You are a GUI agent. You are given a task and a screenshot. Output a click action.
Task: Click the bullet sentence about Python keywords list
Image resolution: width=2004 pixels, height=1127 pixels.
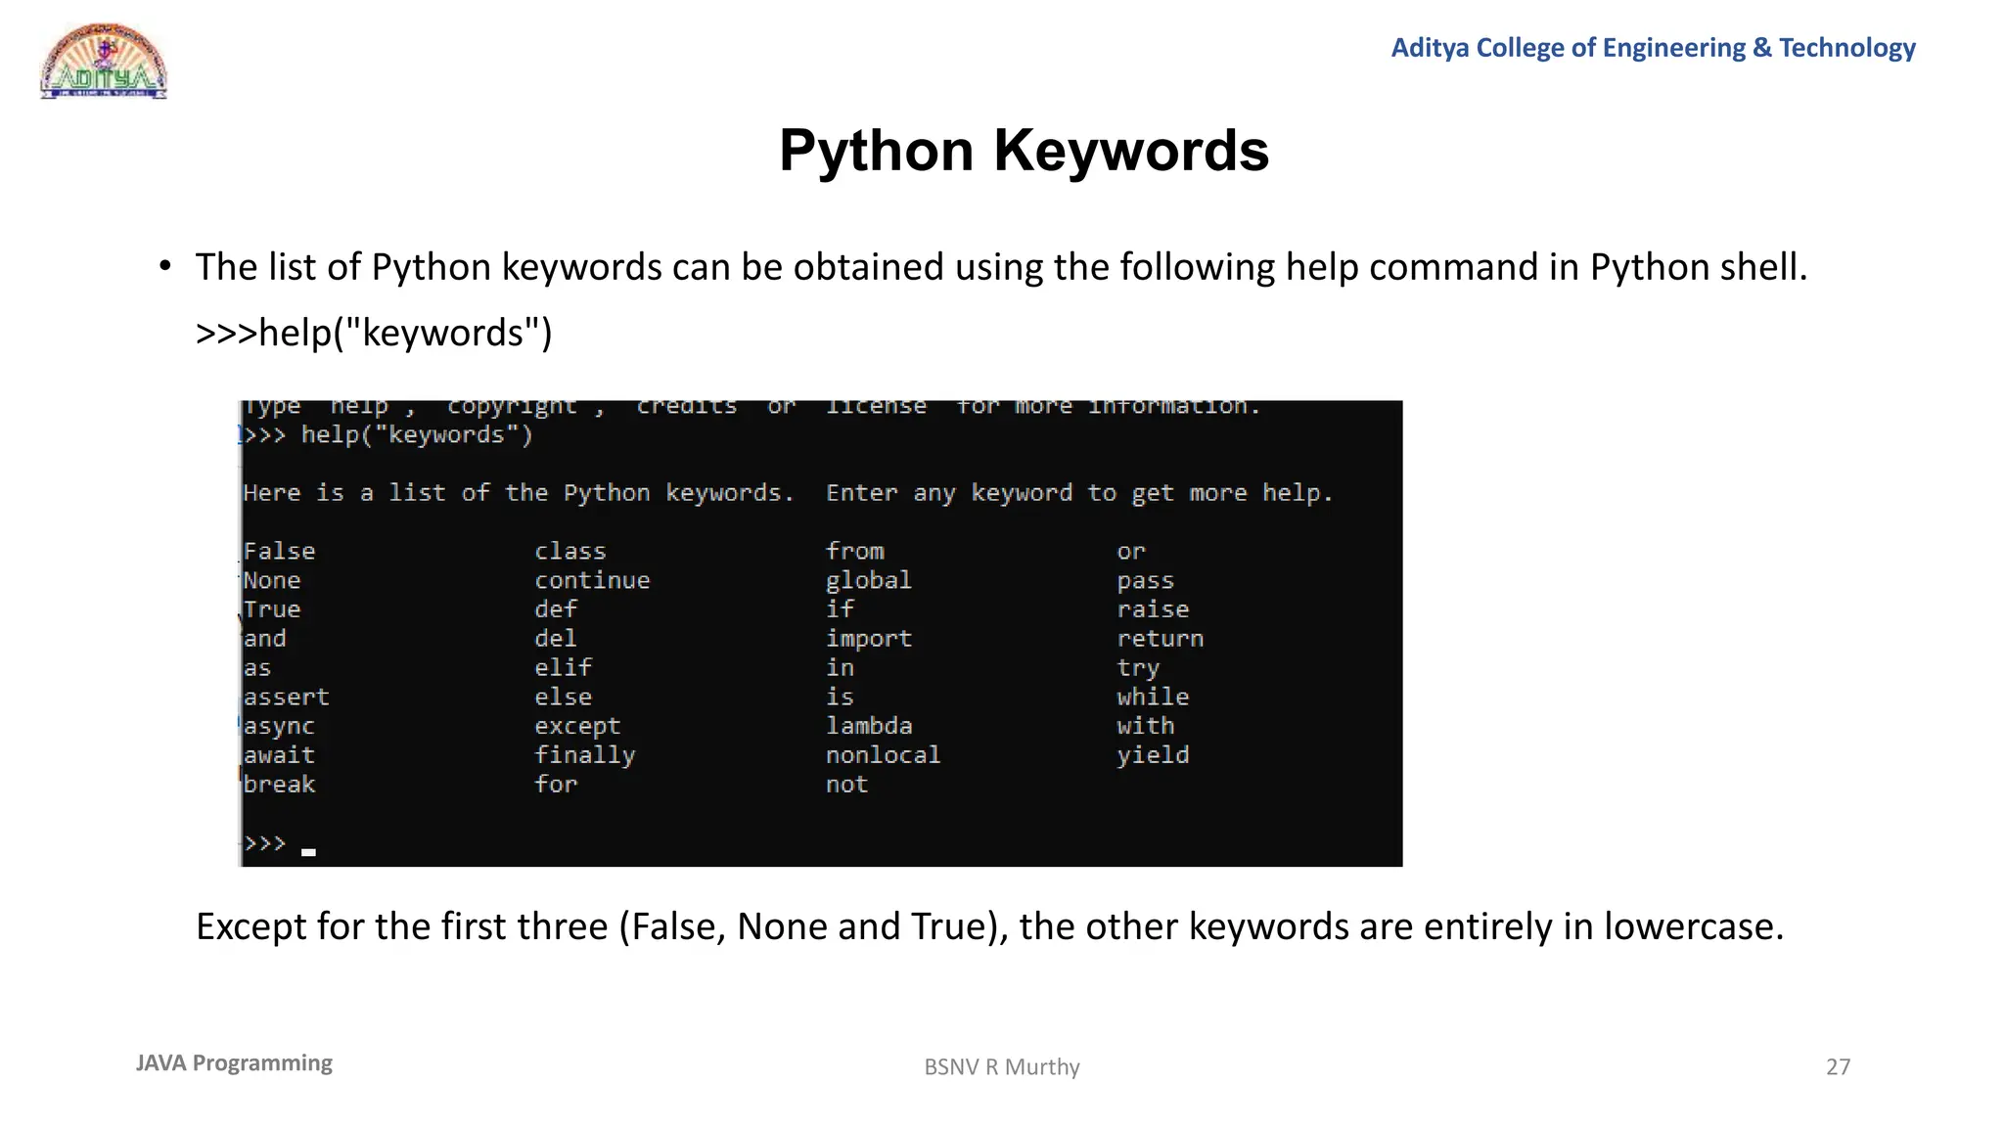click(x=1001, y=267)
